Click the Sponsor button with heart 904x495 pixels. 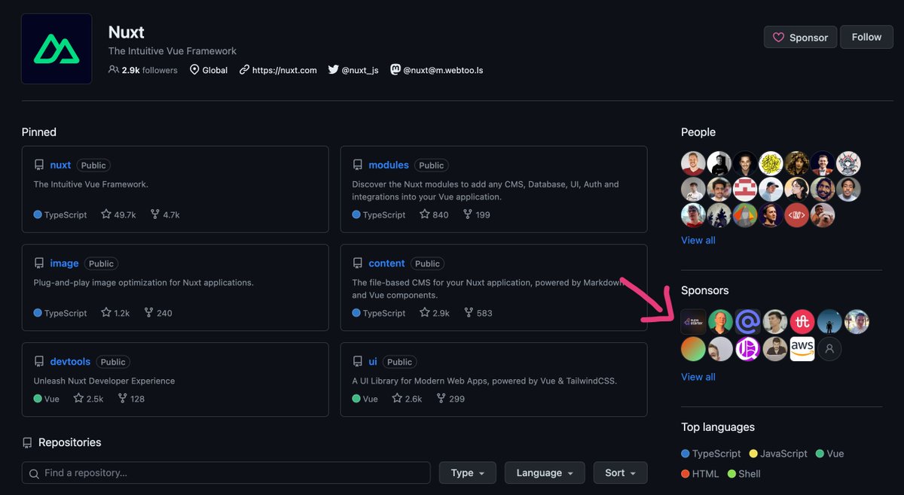point(800,37)
